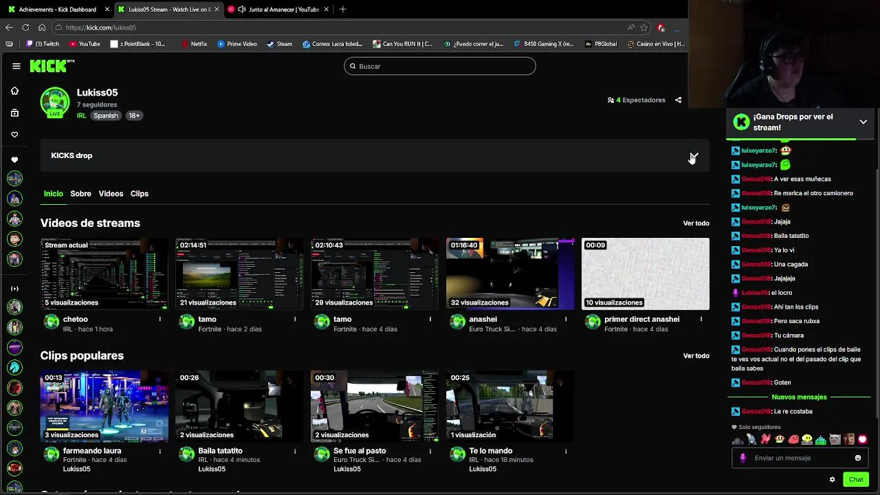Open chat settings gear
The width and height of the screenshot is (880, 495).
click(832, 479)
